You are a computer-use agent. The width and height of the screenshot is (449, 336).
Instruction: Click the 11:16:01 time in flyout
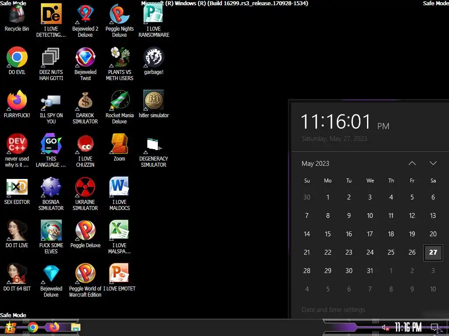click(336, 122)
